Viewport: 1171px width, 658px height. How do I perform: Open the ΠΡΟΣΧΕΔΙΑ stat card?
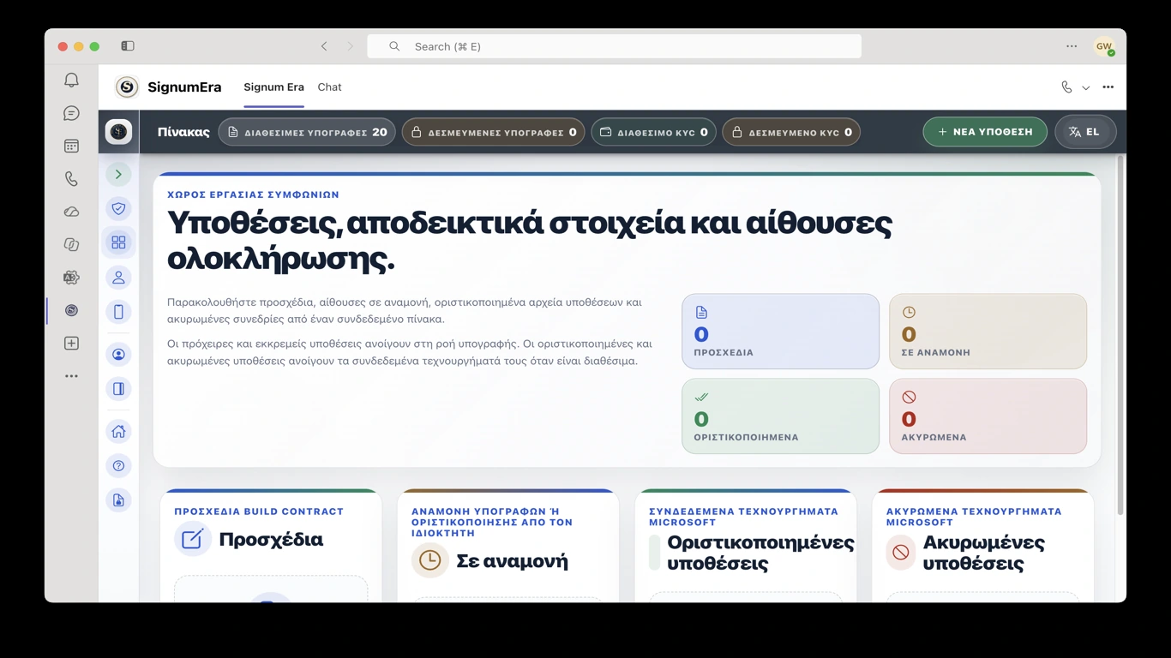[780, 332]
